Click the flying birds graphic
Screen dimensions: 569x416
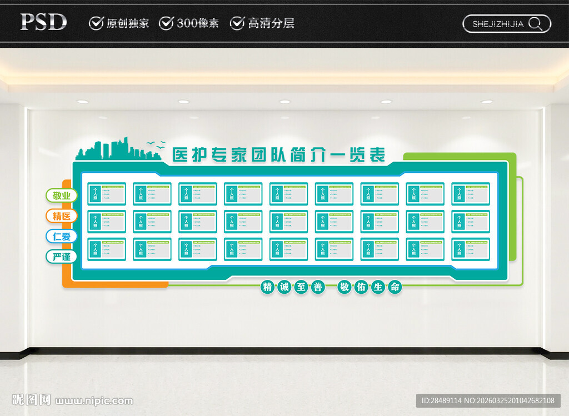point(157,145)
